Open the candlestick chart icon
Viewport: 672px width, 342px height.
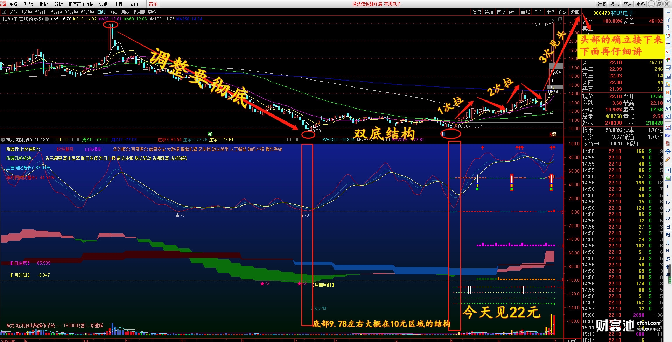click(668, 60)
